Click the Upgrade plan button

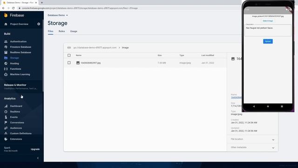click(x=35, y=149)
